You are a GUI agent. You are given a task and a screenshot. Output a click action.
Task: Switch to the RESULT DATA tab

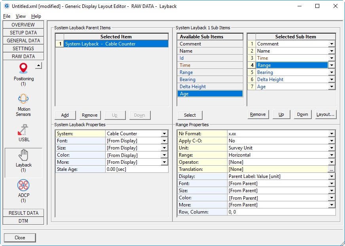pos(23,213)
